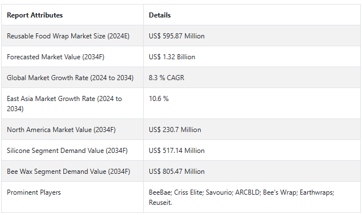Select the Prominent Players row label
This screenshot has height=215, width=362.
pos(34,192)
